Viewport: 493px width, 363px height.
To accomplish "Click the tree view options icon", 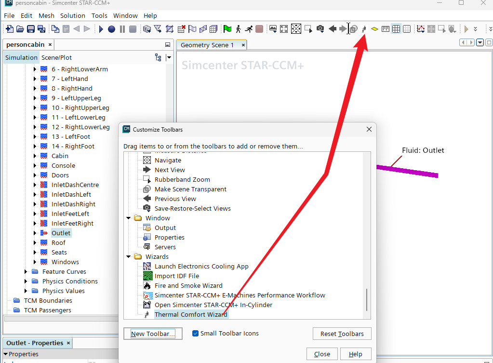I will tap(158, 57).
